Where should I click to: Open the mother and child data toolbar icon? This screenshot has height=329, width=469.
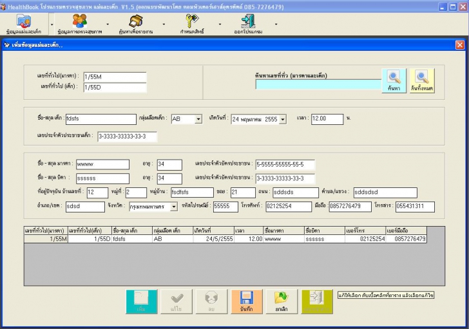(x=25, y=24)
